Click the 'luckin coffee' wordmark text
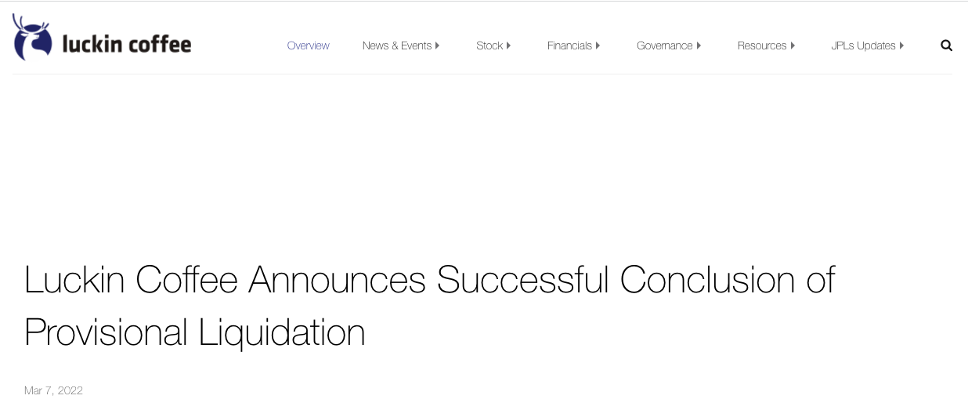This screenshot has height=410, width=968. click(127, 45)
